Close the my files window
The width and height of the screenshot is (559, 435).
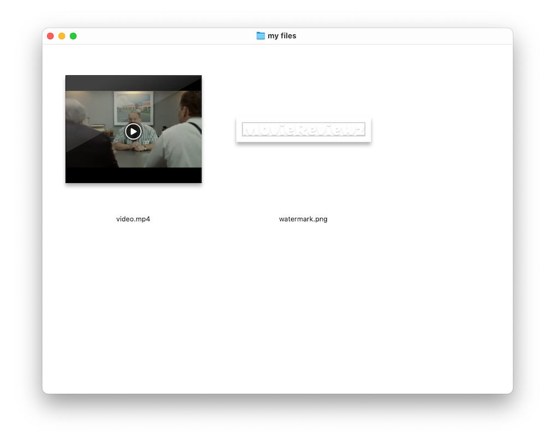[x=50, y=36]
